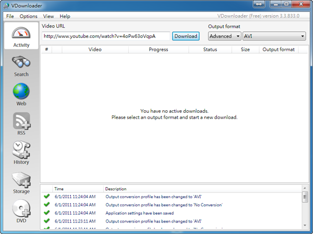Minimize the VDownloader window
Viewport: 313px width, 234px height.
(276, 4)
